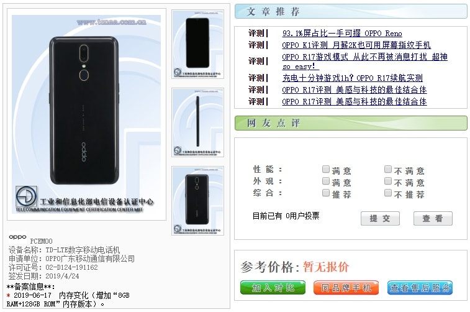The height and width of the screenshot is (312, 470).
Task: Check 满意 for 性能
Action: tap(326, 169)
